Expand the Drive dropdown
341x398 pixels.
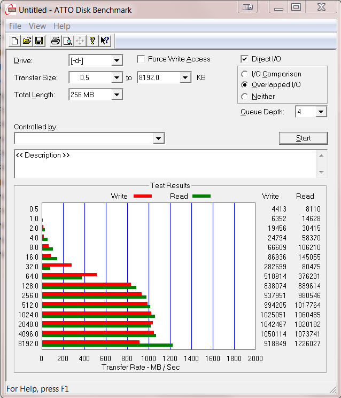pyautogui.click(x=117, y=60)
